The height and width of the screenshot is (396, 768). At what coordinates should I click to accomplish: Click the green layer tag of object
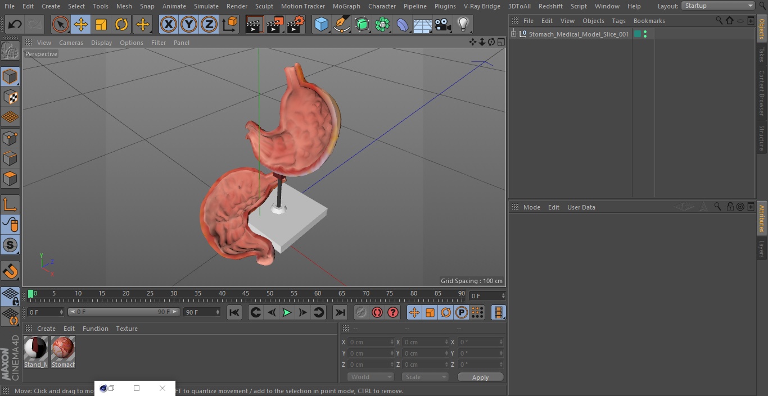638,34
